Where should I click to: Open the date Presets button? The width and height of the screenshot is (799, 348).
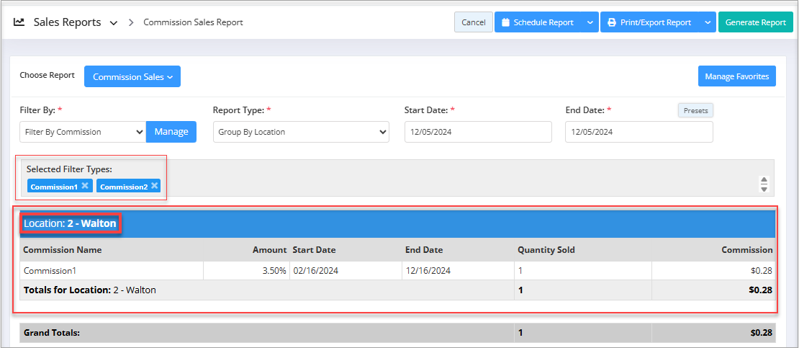695,111
